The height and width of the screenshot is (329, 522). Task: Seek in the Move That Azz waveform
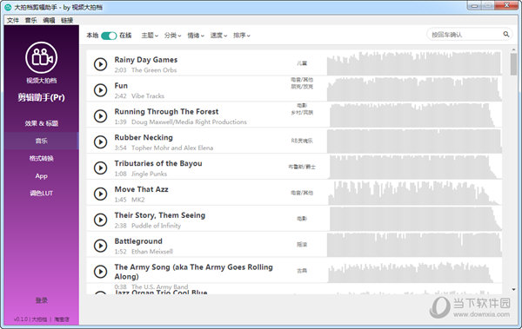click(x=414, y=193)
